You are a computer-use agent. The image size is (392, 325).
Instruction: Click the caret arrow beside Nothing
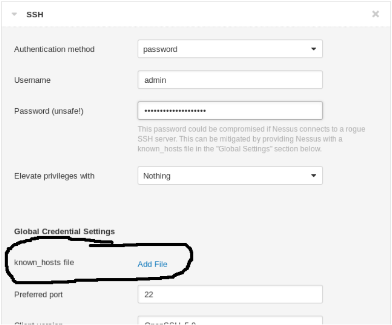[313, 176]
